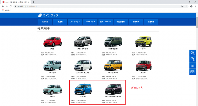The image size is (198, 106).
Task: Go back with the browser back arrow
Action: 3,6
